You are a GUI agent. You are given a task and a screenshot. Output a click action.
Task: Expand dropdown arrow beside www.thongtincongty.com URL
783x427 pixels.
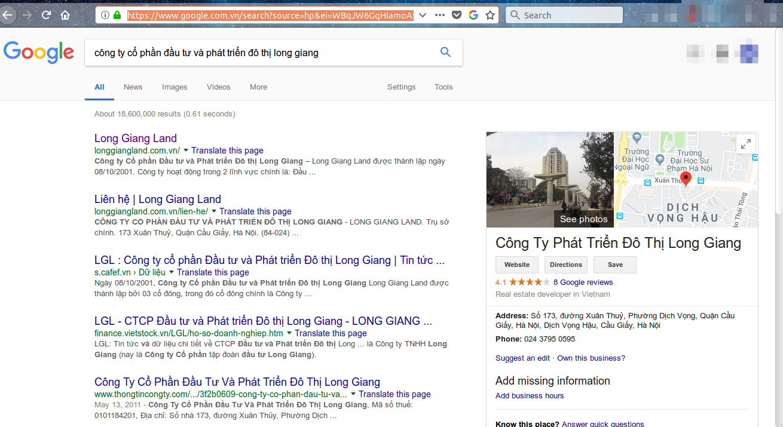click(x=353, y=394)
